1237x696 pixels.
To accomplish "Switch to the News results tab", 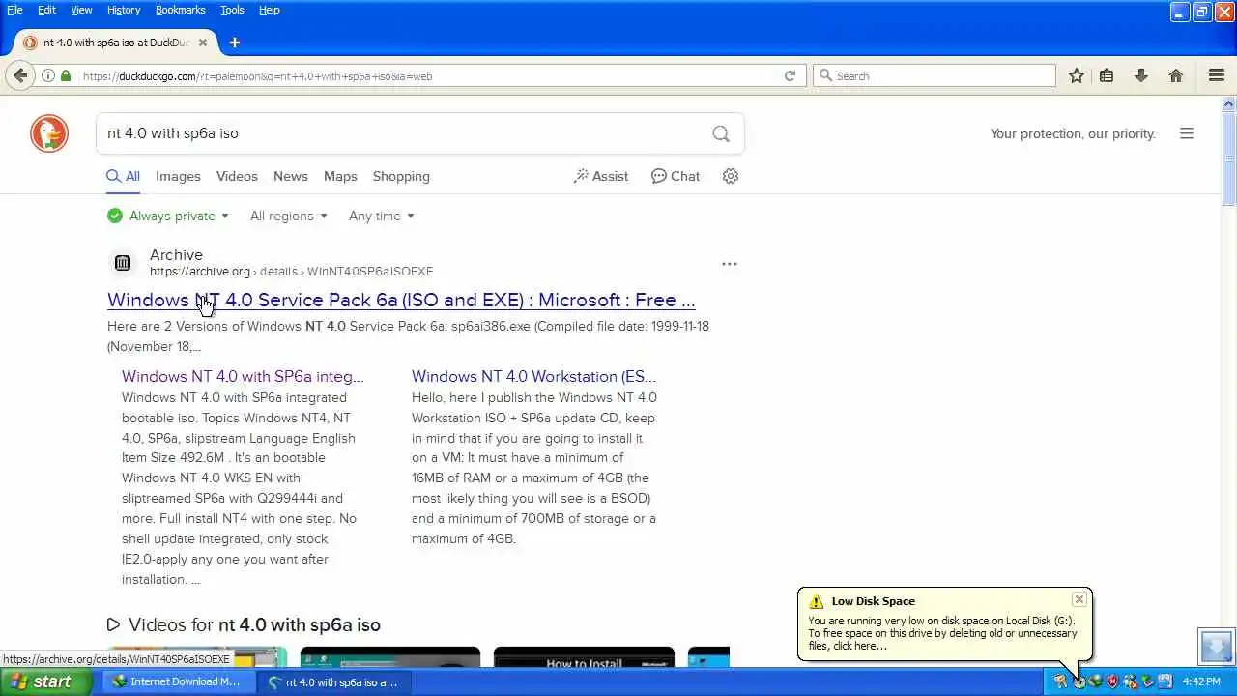I will tap(290, 176).
